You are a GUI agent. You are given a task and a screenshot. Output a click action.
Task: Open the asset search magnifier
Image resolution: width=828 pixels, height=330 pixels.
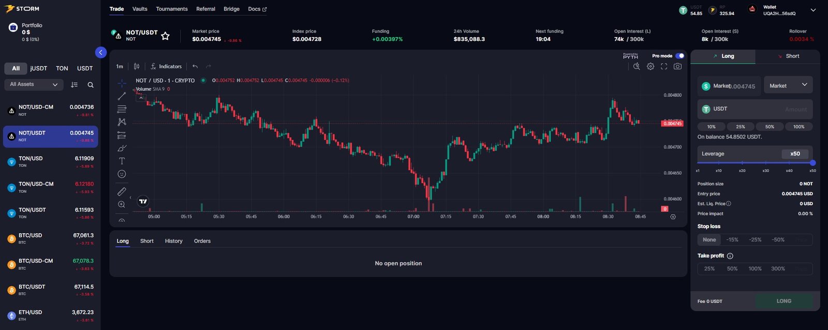tap(91, 85)
